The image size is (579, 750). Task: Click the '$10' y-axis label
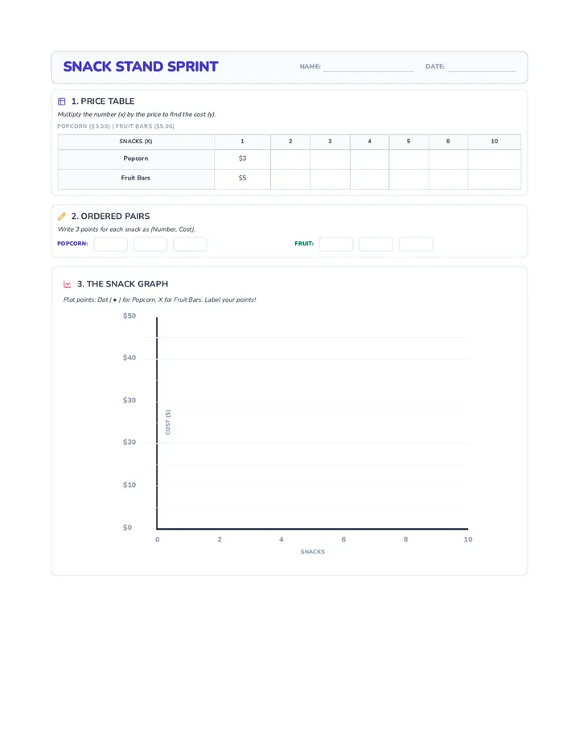pos(129,485)
